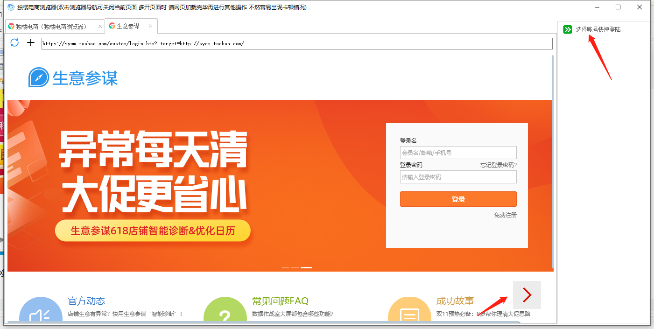Viewport: 654px width, 329px height.
Task: Select the first banner carousel indicator
Action: 285,267
